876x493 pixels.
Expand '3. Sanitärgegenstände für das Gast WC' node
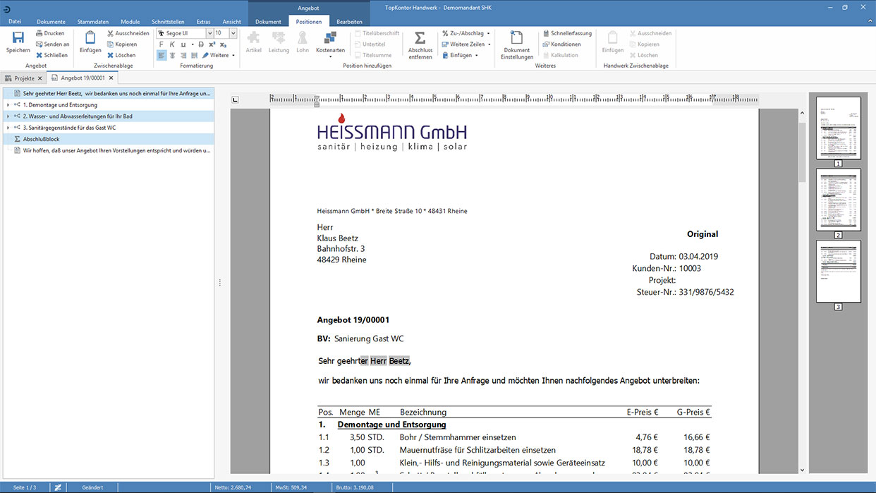coord(8,128)
